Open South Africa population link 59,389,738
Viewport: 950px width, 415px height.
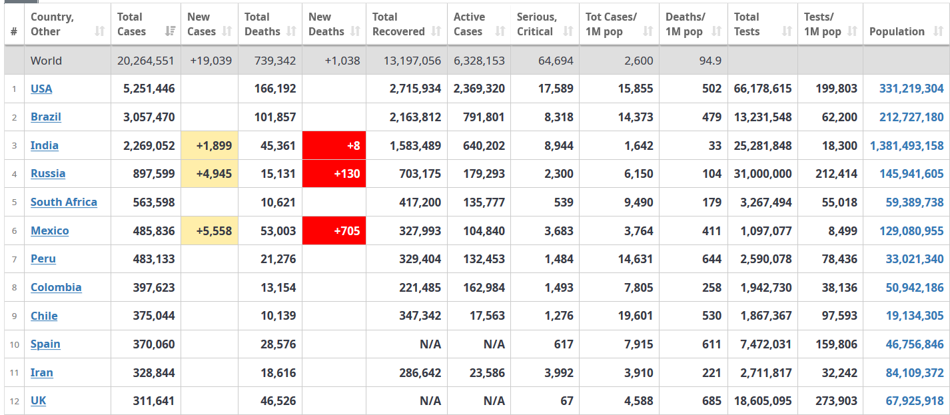(915, 202)
